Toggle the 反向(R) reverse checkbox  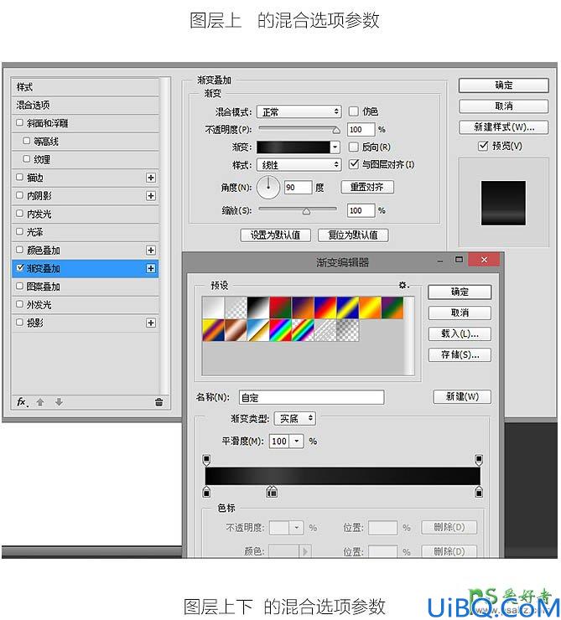coord(353,147)
